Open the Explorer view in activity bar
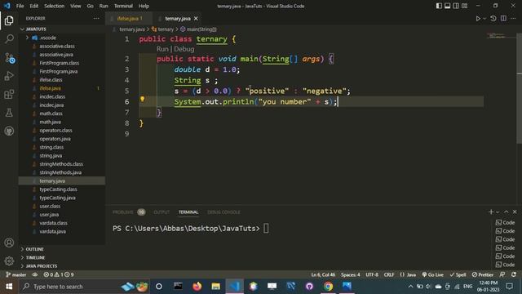The image size is (522, 294). pos(9,20)
